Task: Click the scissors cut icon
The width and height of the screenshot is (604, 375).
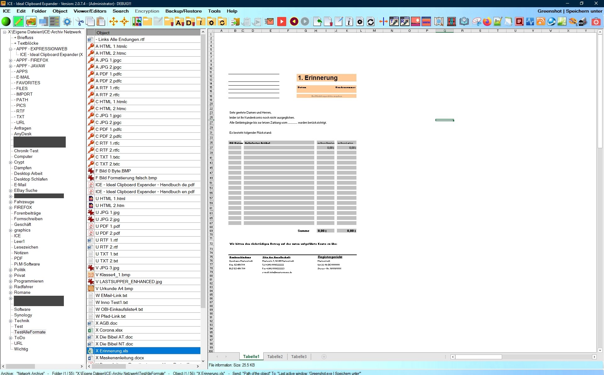Action: click(x=80, y=22)
